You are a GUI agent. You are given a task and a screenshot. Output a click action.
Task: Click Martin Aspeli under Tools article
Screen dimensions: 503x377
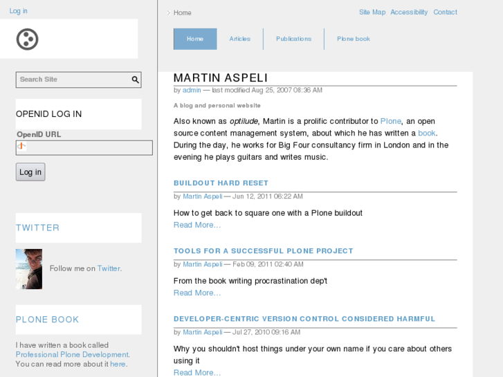click(203, 264)
